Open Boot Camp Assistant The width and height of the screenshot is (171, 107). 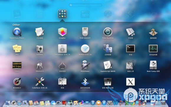pyautogui.click(x=153, y=65)
